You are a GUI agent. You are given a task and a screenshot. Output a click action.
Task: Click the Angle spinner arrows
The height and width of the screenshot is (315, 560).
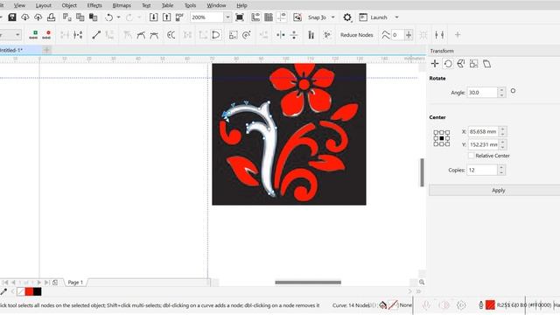tap(501, 92)
